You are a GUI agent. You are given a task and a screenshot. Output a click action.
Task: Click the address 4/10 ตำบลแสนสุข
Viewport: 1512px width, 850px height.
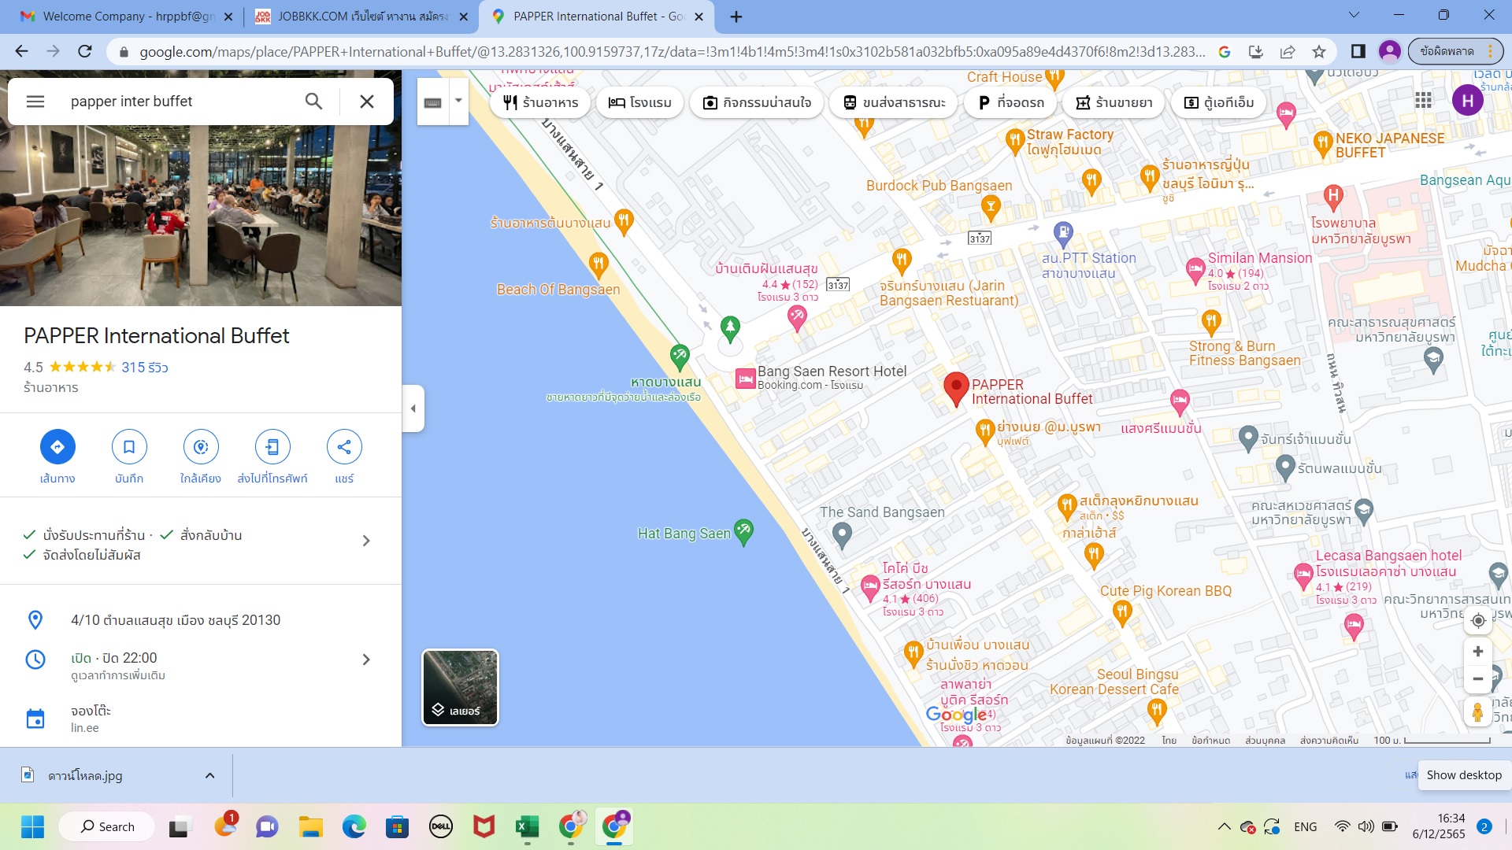(176, 620)
